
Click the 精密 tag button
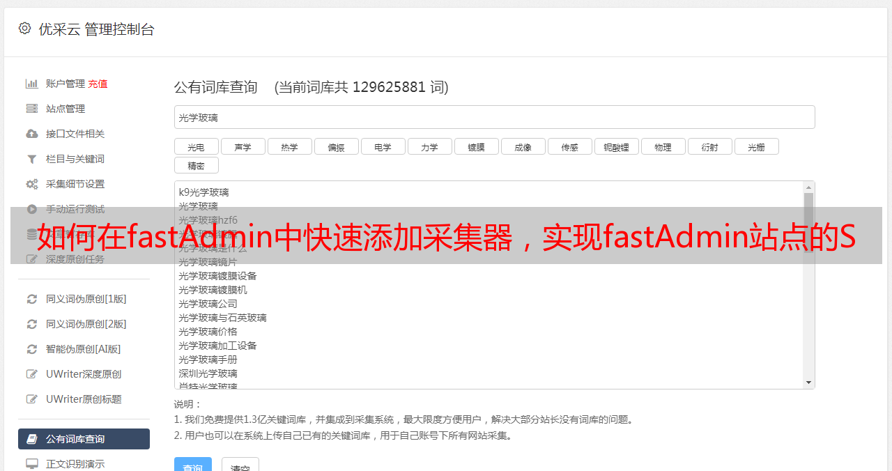196,165
